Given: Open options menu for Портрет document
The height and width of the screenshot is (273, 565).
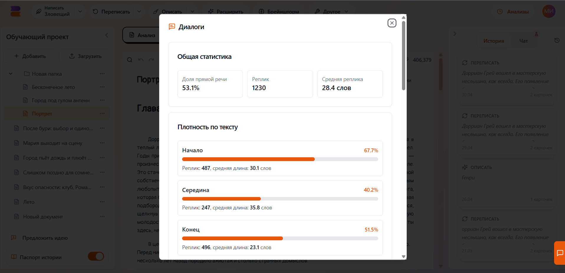Looking at the screenshot, I should 102,113.
